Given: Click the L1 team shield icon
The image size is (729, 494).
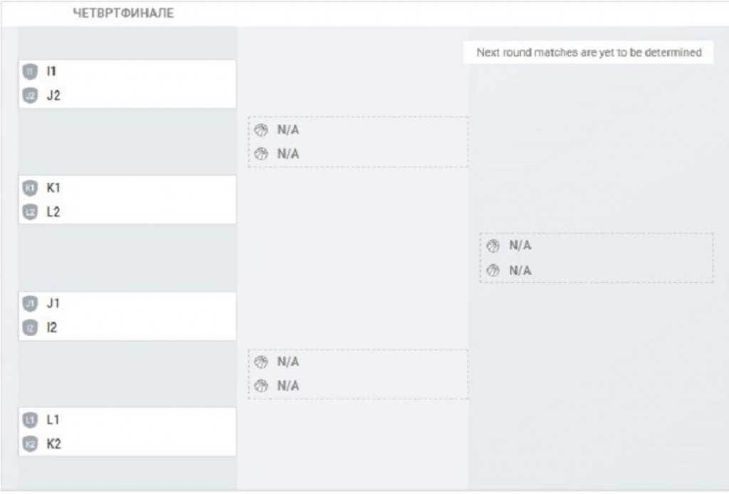Looking at the screenshot, I should click(29, 420).
